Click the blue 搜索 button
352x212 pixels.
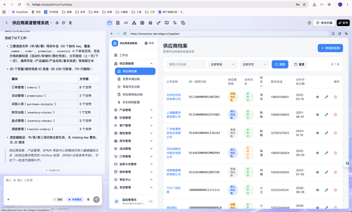coord(280,64)
